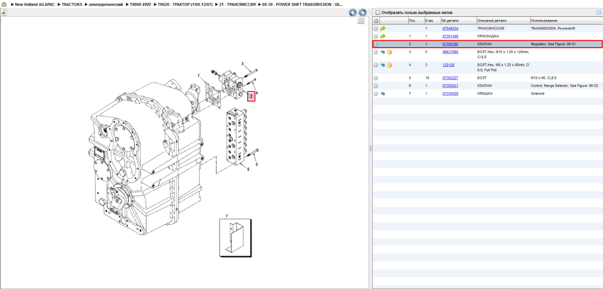Image resolution: width=603 pixels, height=289 pixels.
Task: Add part 86637968 with its plus icon
Action: tap(376, 52)
